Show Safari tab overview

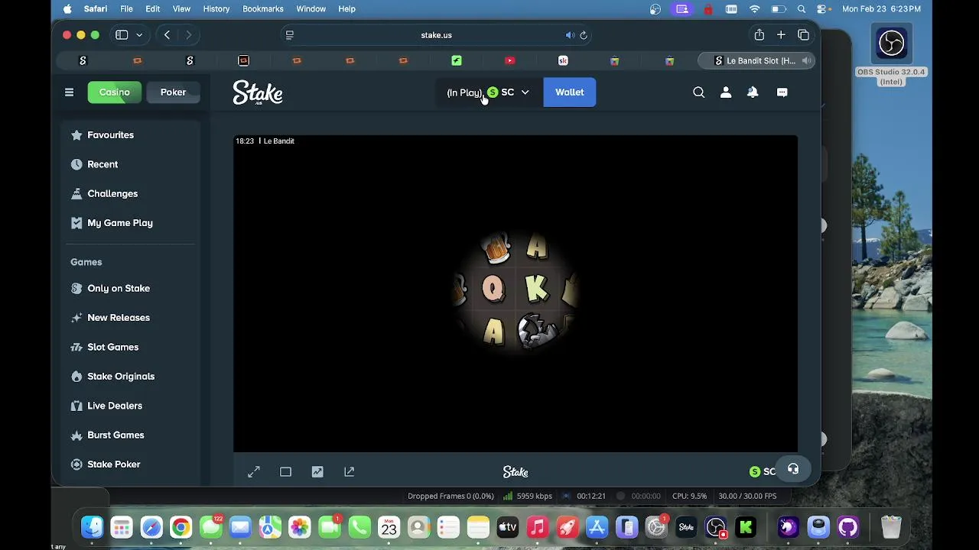pyautogui.click(x=803, y=35)
